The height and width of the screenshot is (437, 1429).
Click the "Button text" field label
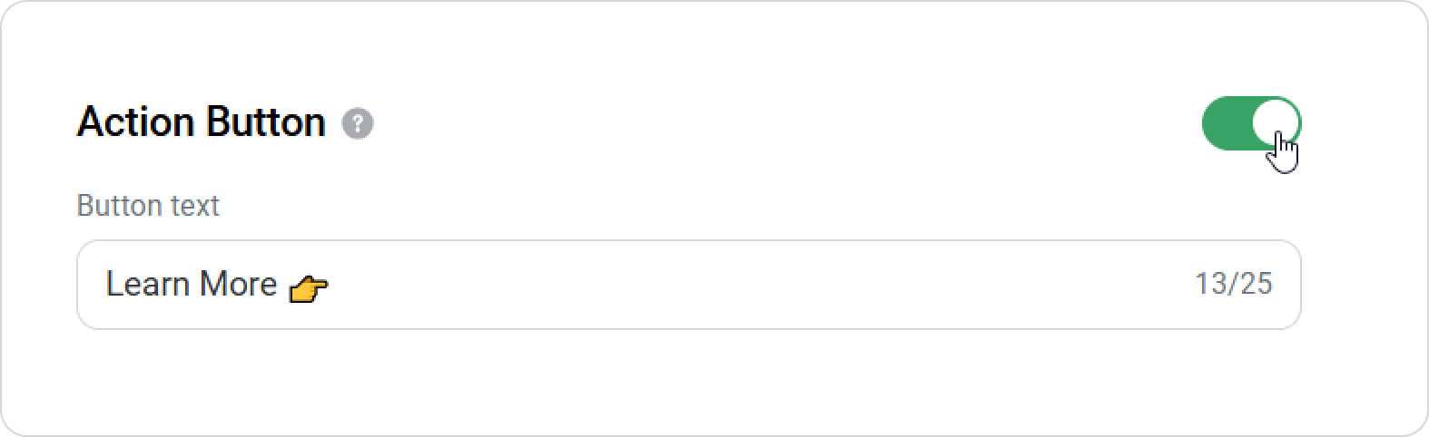[148, 206]
